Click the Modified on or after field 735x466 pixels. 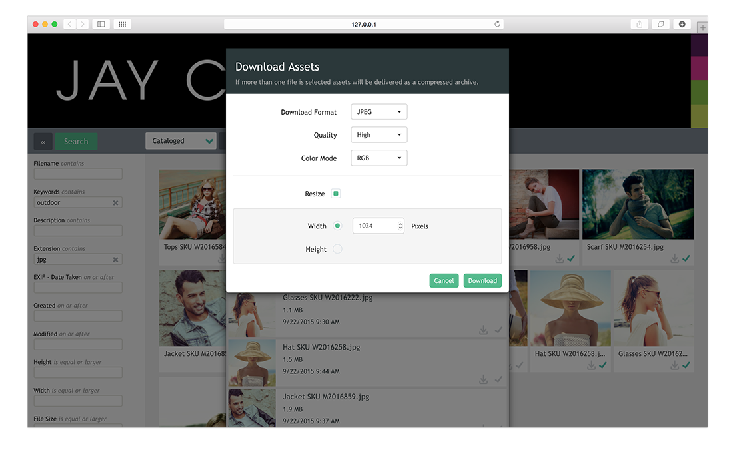(x=78, y=344)
